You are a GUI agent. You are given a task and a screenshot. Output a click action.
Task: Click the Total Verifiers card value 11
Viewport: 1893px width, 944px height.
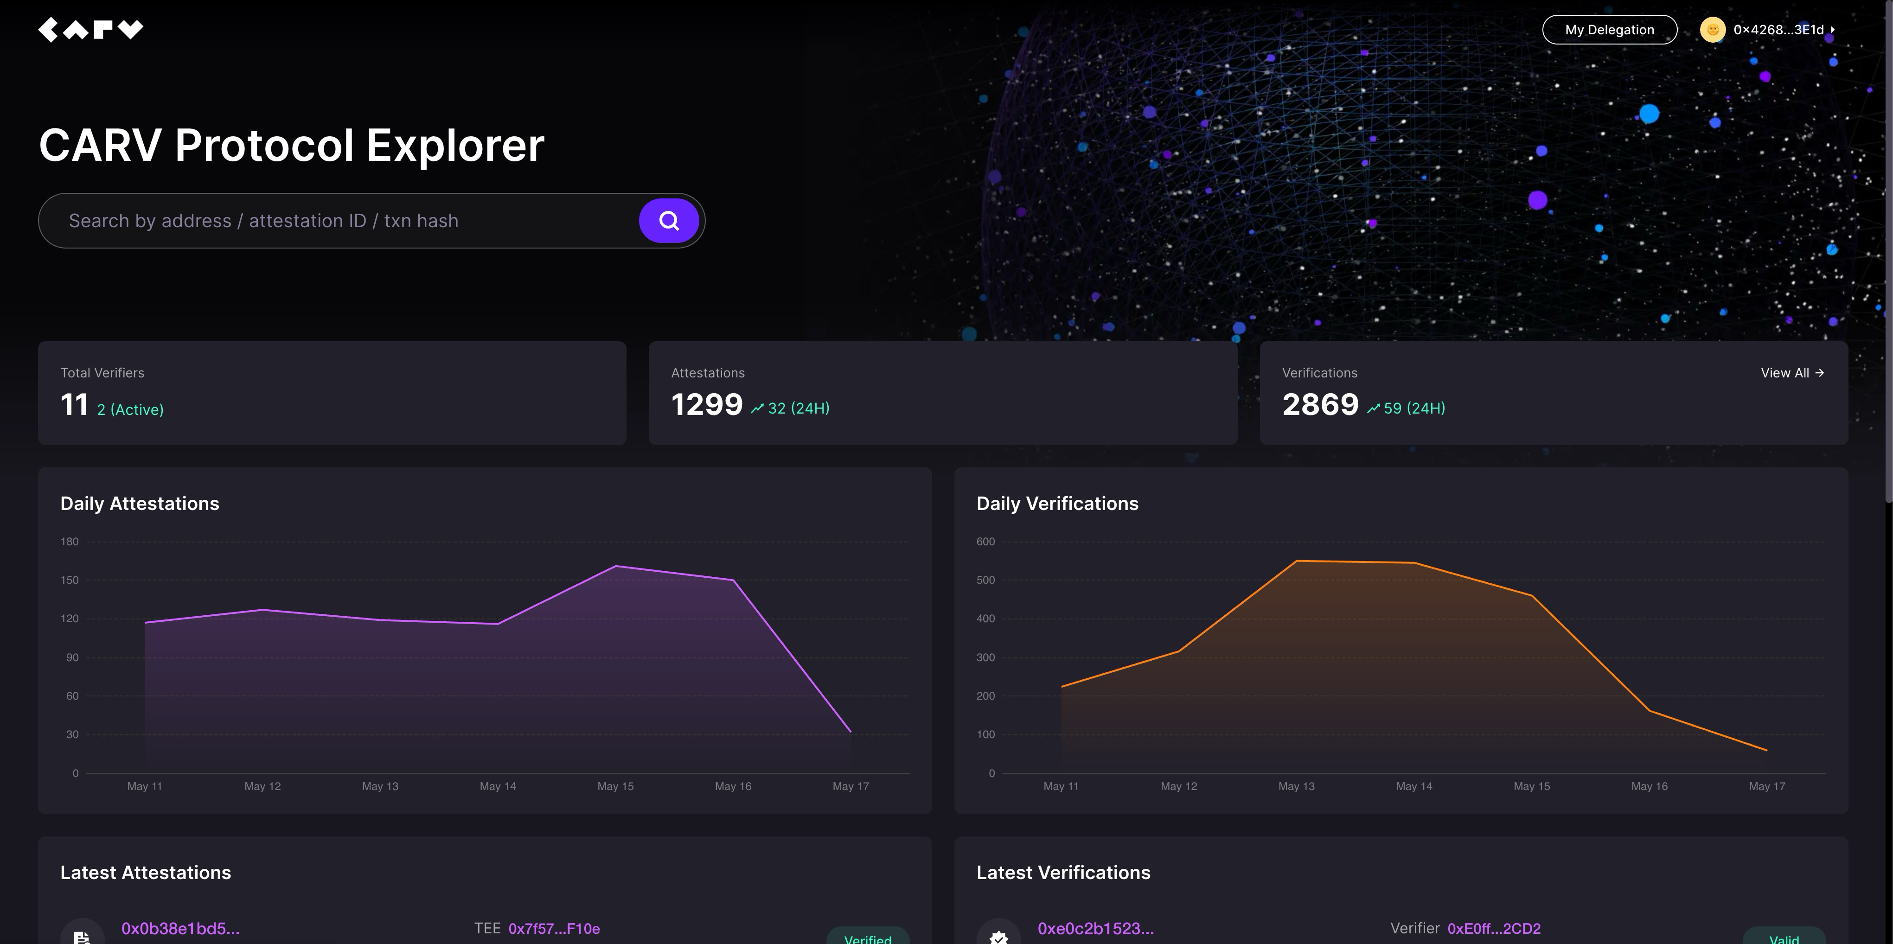click(74, 405)
